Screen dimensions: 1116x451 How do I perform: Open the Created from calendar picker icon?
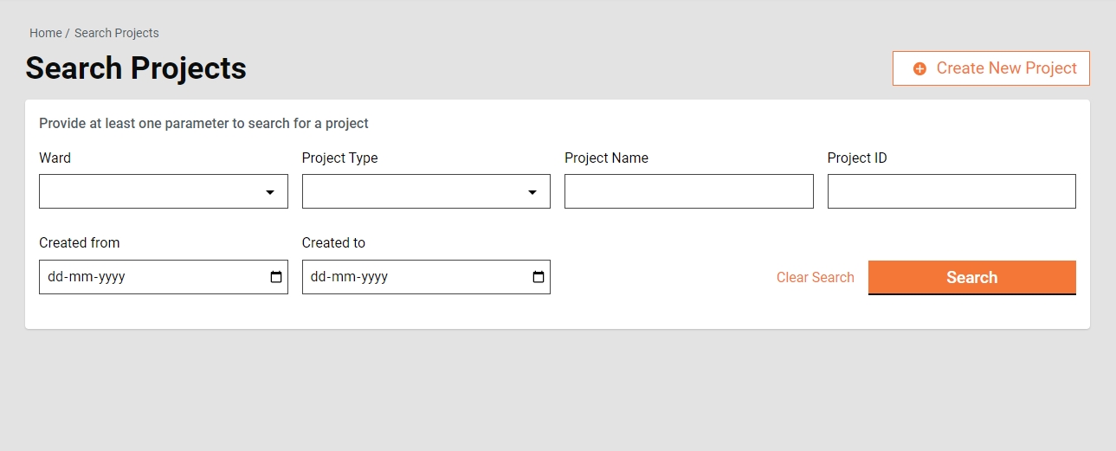pyautogui.click(x=276, y=277)
